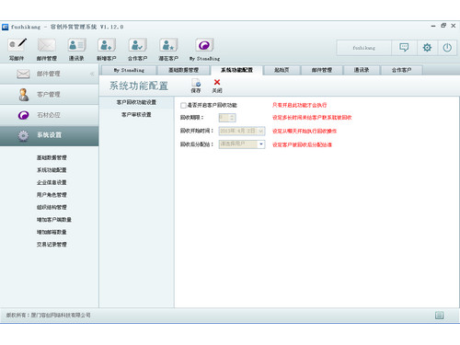
Task: Open 系统功能配置 in sidebar submenu
Action: (x=52, y=170)
